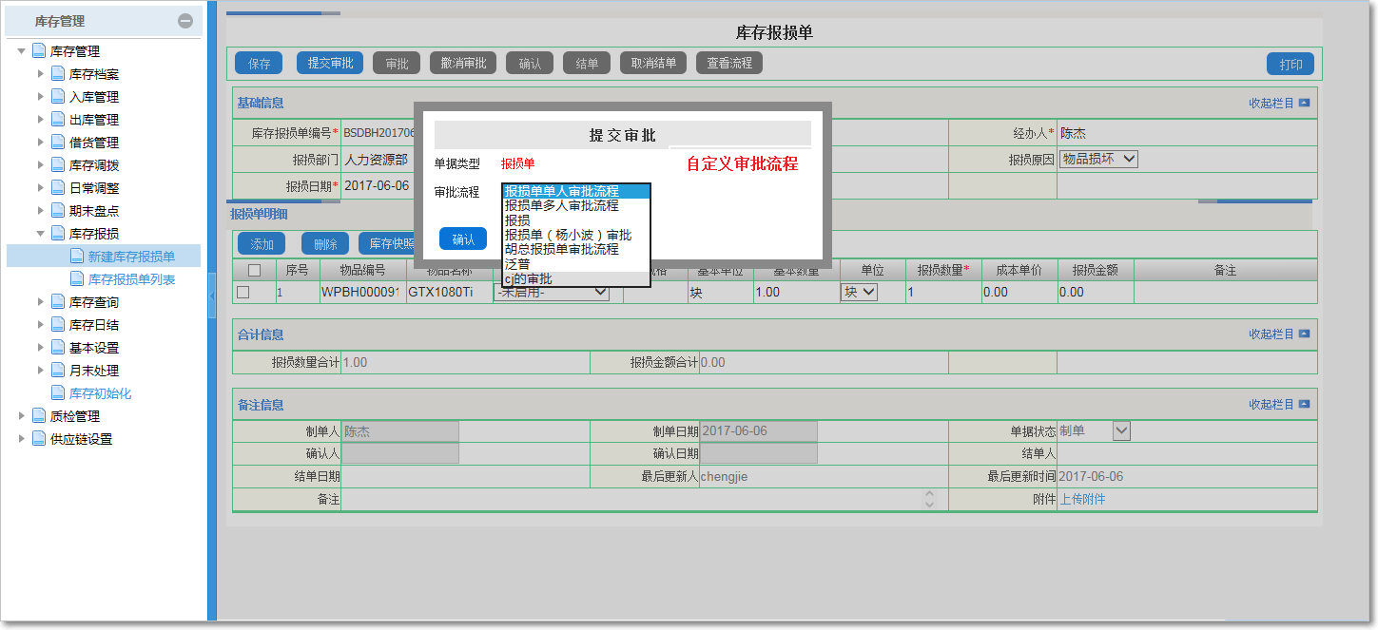Collapse 备注信息 section via 收起栏目 icon
Screen dimensions: 1378x630
coord(1304,405)
